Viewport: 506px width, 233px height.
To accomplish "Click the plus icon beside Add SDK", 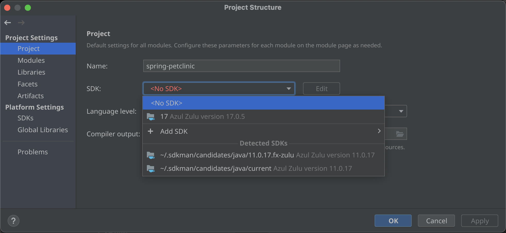I will [x=150, y=131].
